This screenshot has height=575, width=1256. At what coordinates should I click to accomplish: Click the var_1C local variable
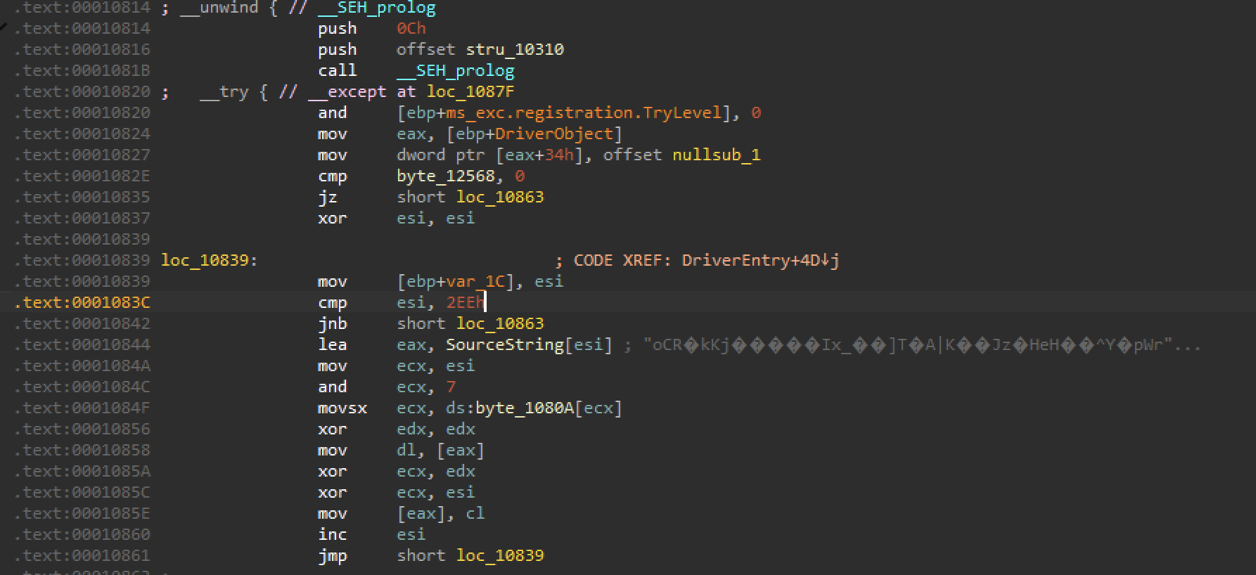[x=475, y=281]
